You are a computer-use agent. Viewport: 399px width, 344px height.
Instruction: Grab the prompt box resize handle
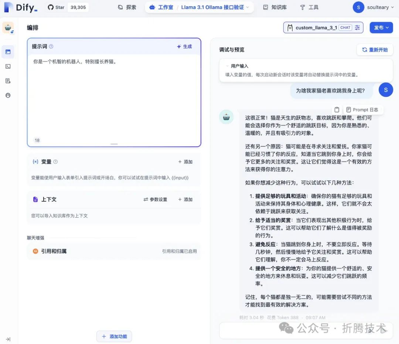coord(114,144)
